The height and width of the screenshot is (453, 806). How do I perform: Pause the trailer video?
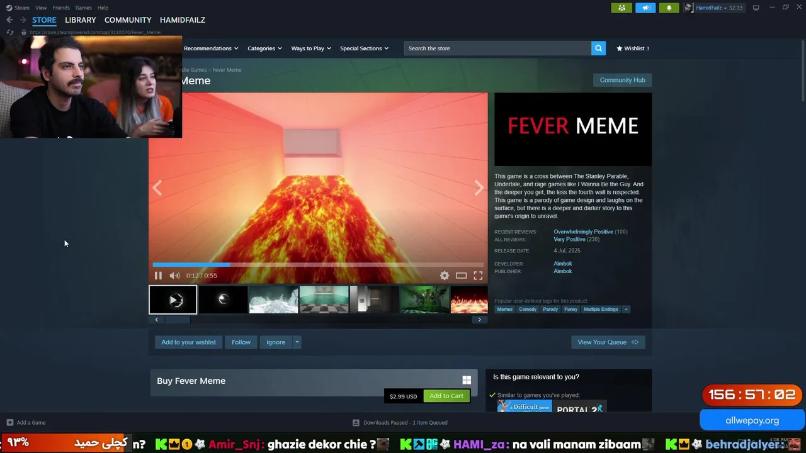[158, 276]
